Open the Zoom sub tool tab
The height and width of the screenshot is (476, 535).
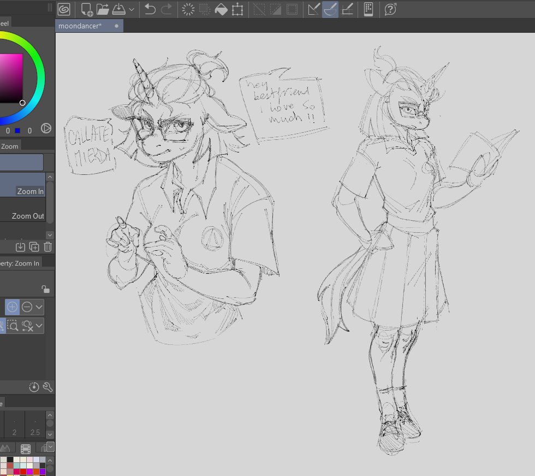point(10,146)
